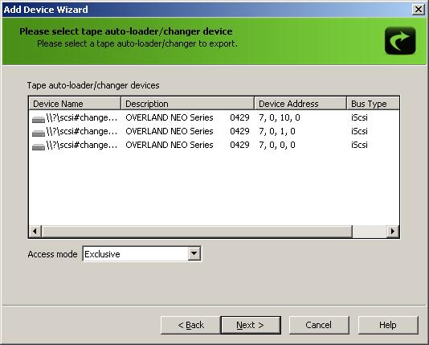Sort list by Device Name column header
This screenshot has width=429, height=345.
click(x=75, y=104)
